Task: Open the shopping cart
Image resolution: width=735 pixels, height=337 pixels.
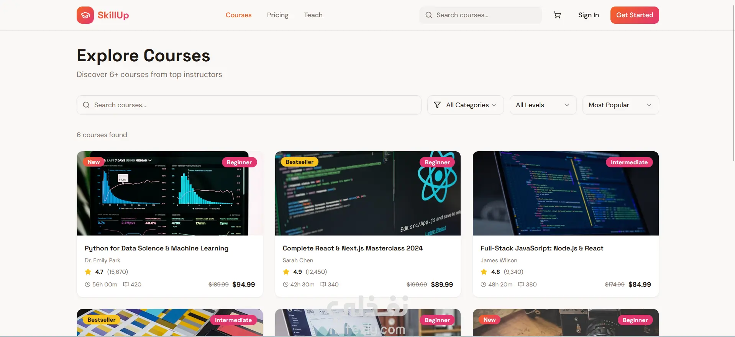Action: [x=557, y=15]
